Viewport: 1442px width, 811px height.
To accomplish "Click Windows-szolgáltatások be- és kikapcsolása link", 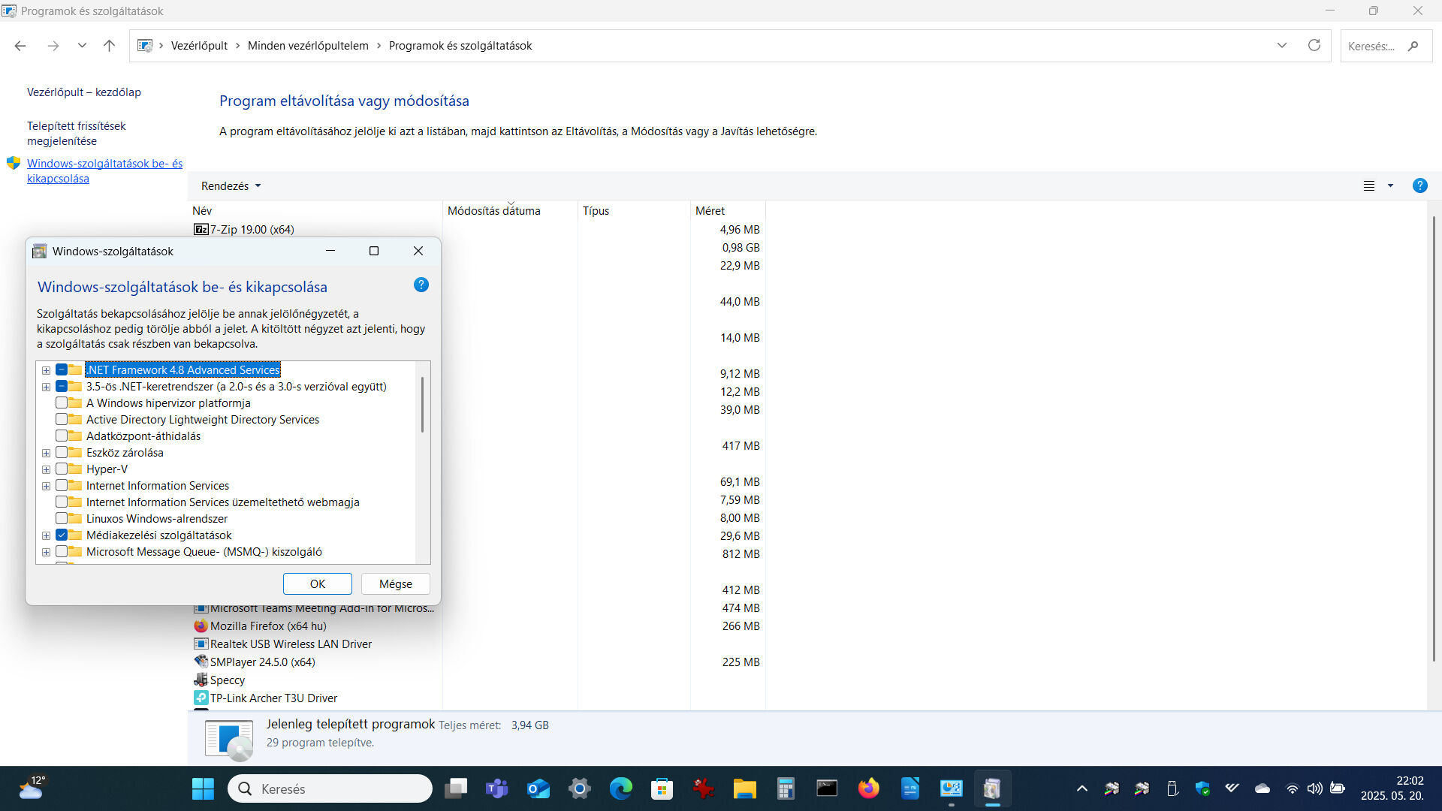I will [x=104, y=171].
